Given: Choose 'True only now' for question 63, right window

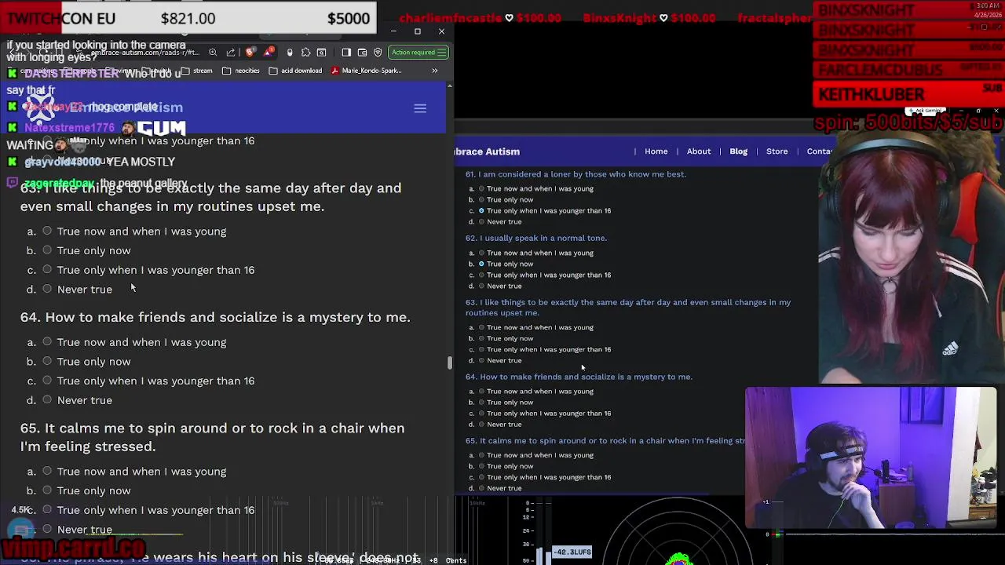Looking at the screenshot, I should pos(481,338).
